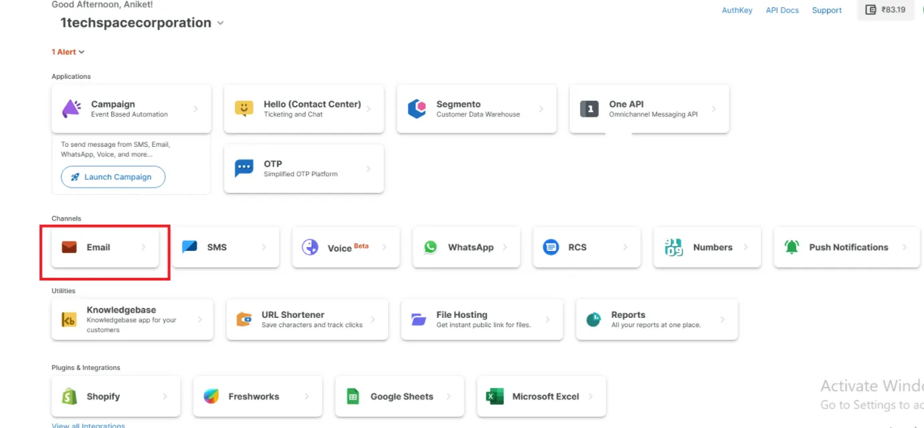Click the RCS message icon
Screen dimensions: 924x428
pos(551,247)
